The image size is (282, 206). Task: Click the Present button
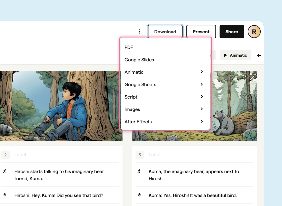(201, 32)
